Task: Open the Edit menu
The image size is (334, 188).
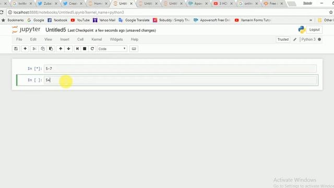Action: click(x=33, y=40)
